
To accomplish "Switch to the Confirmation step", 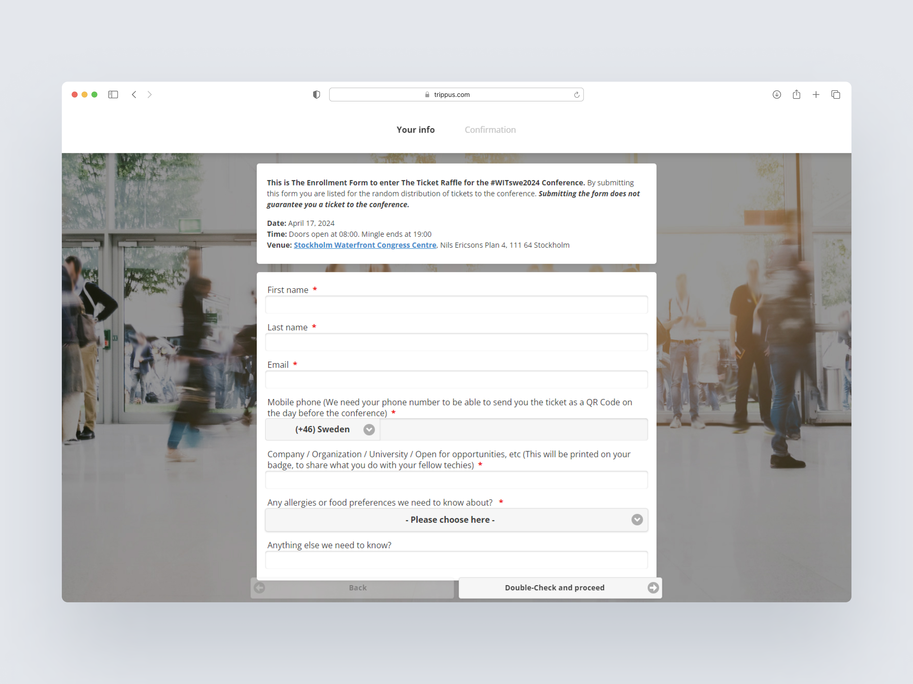I will pyautogui.click(x=490, y=130).
